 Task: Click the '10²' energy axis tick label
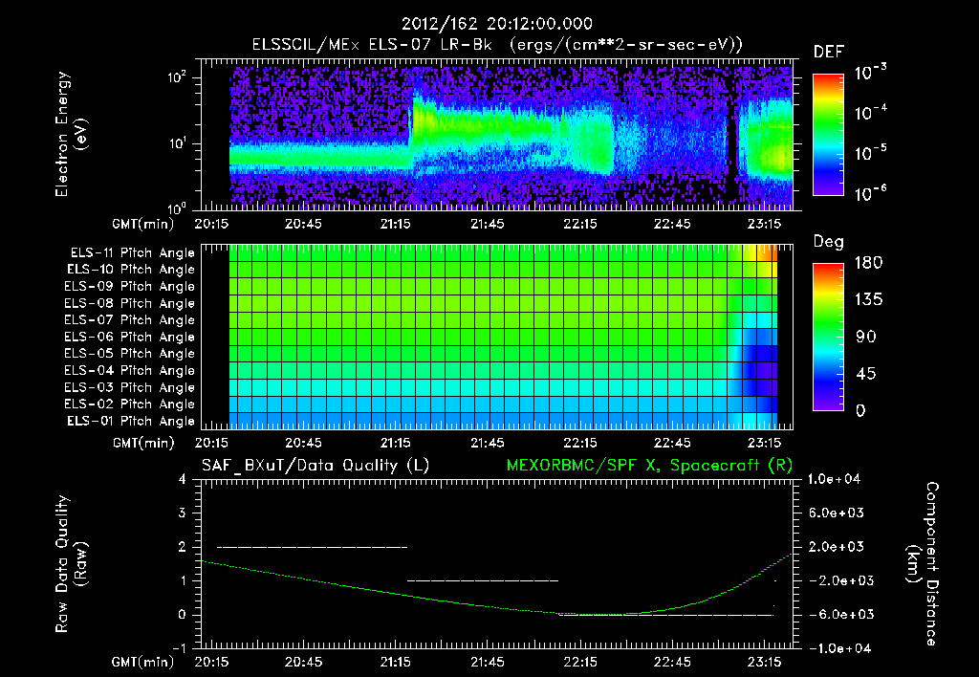tap(177, 76)
